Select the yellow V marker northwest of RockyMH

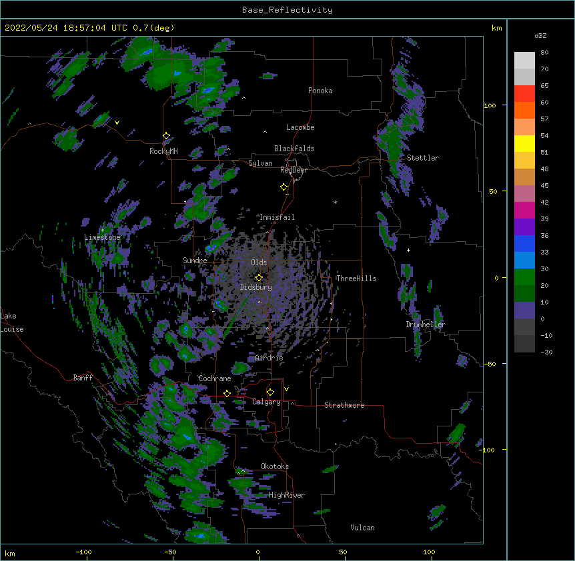[x=117, y=123]
